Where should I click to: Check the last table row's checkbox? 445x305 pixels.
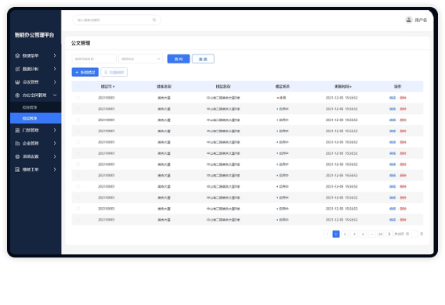tap(78, 220)
